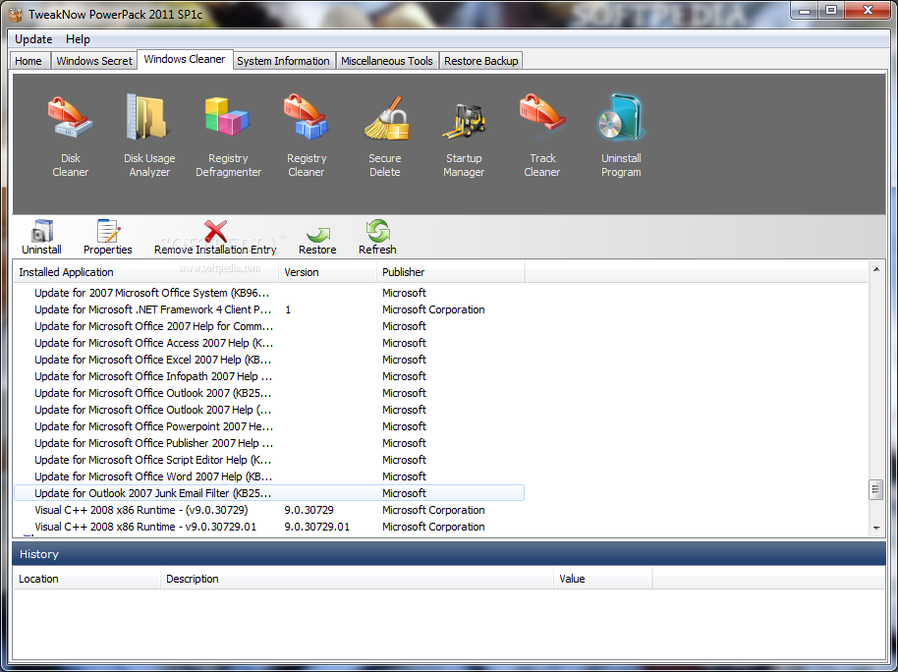Image resolution: width=898 pixels, height=672 pixels.
Task: Click the History Location column header
Action: (x=86, y=579)
